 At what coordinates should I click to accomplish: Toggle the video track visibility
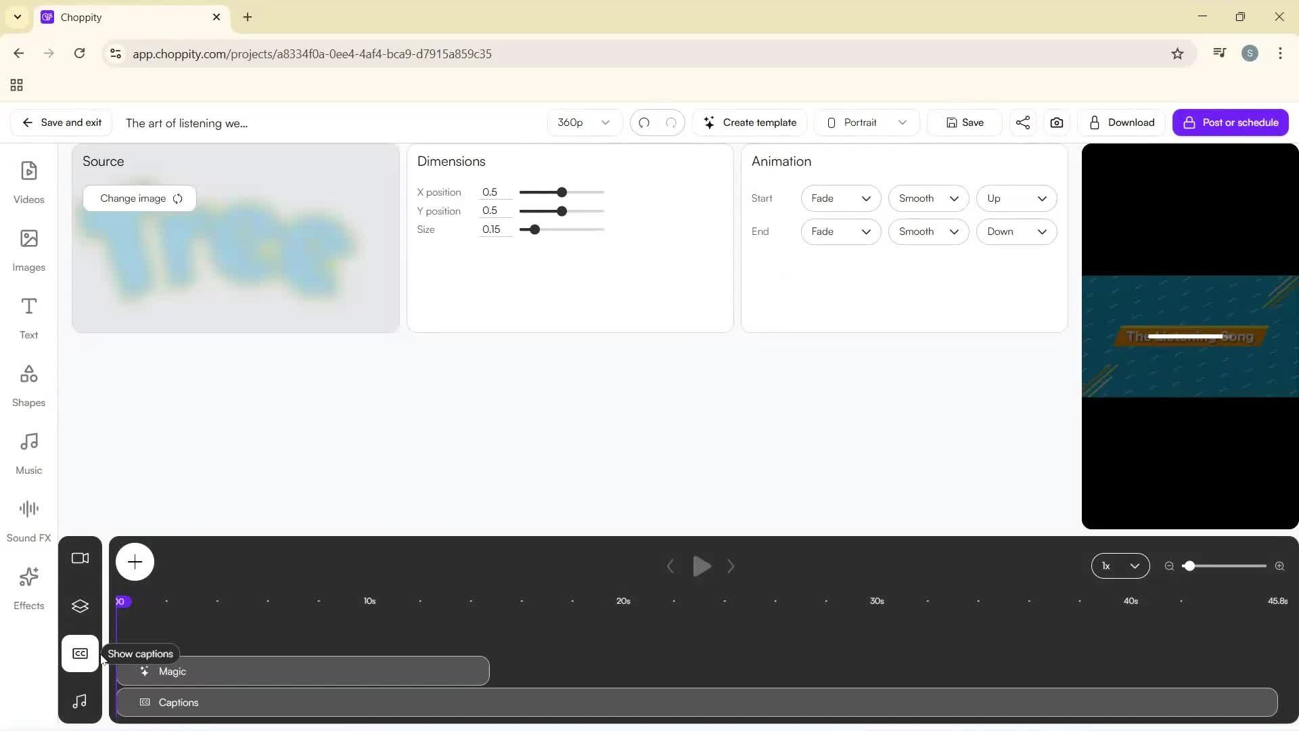coord(80,558)
